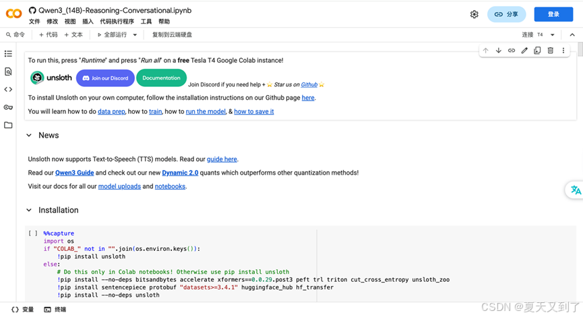Move cell down arrow icon

tap(499, 51)
